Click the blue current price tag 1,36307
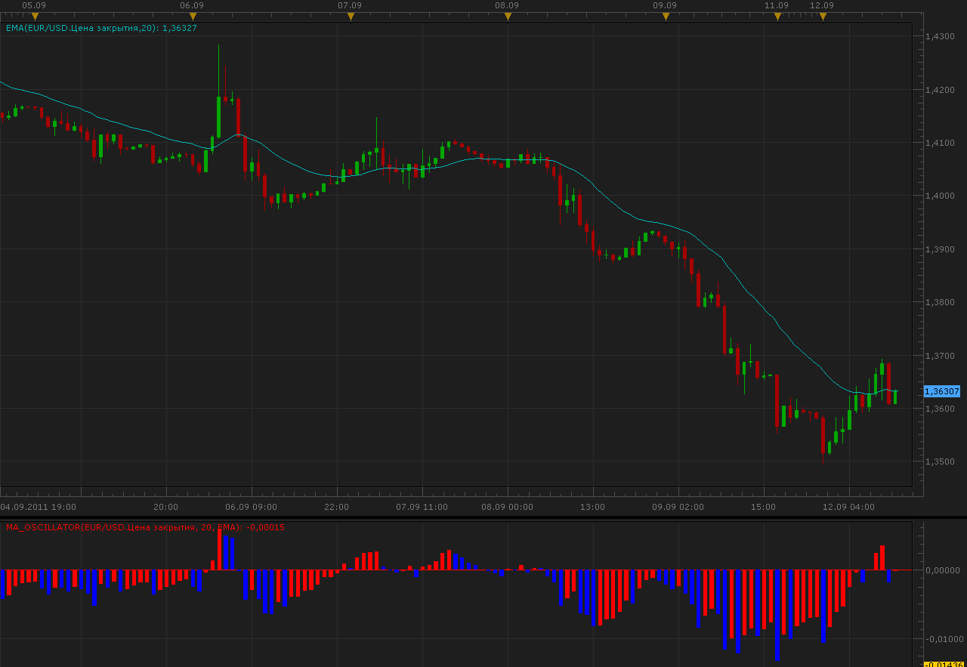 942,391
